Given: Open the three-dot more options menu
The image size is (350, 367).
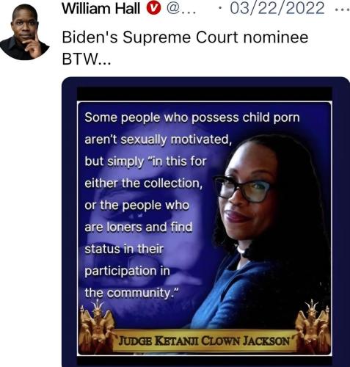Looking at the screenshot, I should 342,10.
